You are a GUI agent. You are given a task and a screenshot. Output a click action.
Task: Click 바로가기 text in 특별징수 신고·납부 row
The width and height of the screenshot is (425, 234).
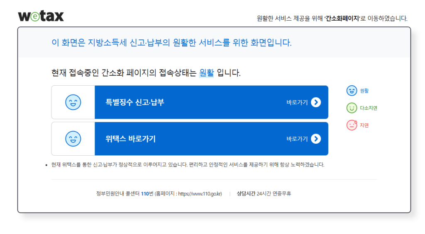tap(297, 102)
